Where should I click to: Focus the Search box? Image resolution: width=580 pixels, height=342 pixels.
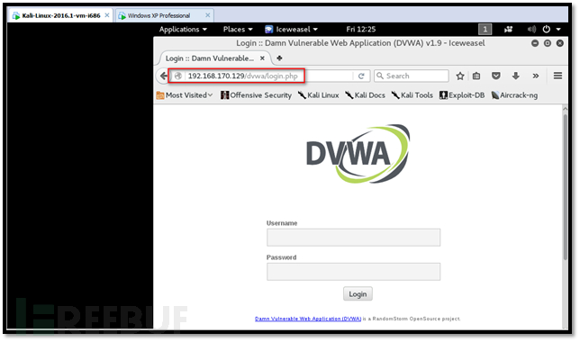pyautogui.click(x=411, y=76)
